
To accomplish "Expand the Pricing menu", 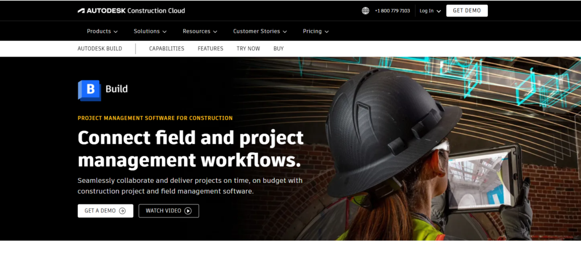I will [x=315, y=31].
